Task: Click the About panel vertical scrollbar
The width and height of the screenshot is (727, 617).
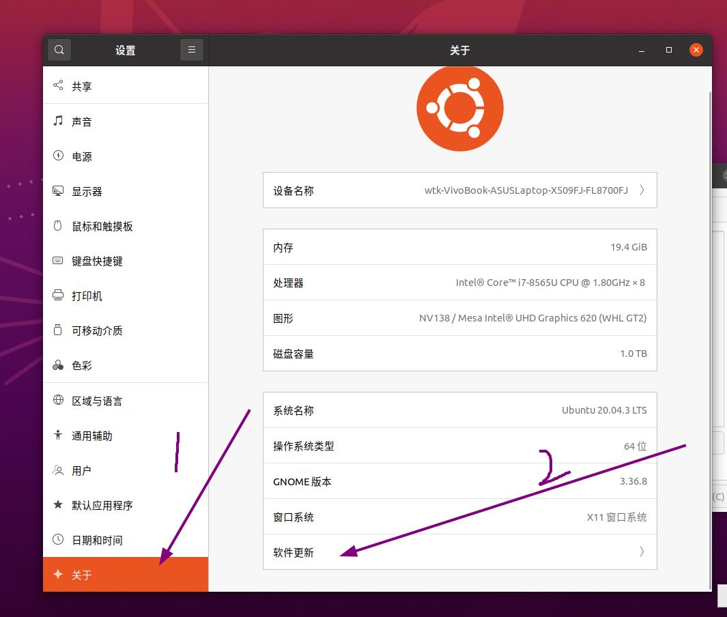Action: [x=710, y=341]
